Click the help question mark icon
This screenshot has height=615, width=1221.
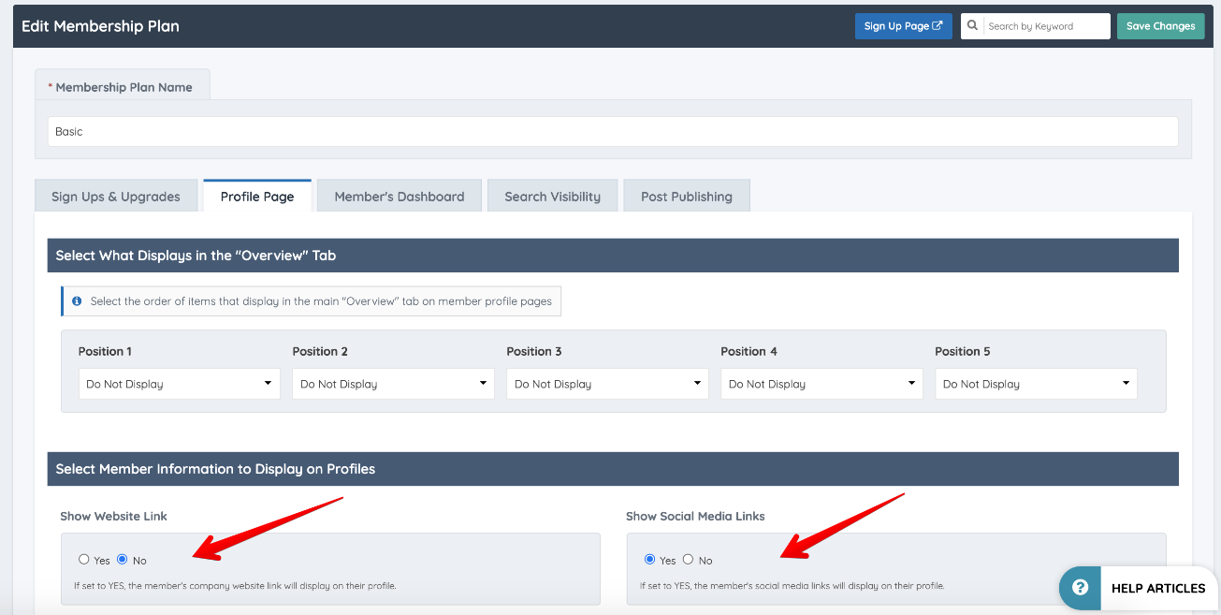[1080, 588]
